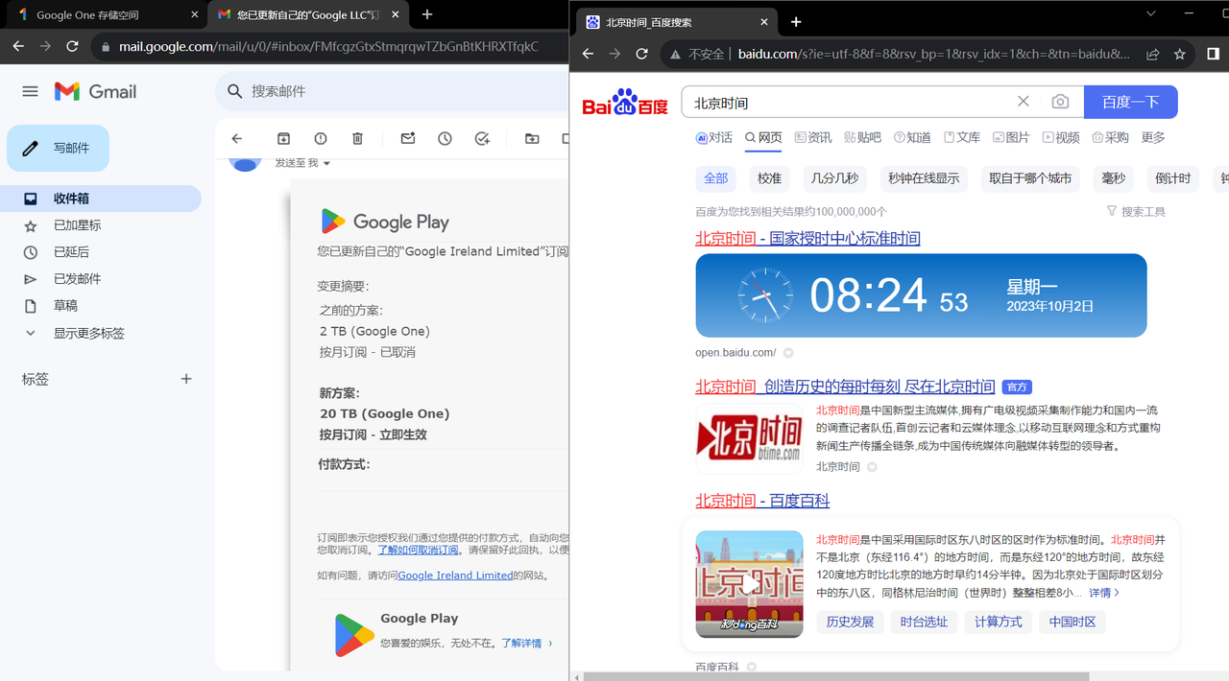
Task: Select the Gmail Google LLC email tab
Action: [309, 14]
